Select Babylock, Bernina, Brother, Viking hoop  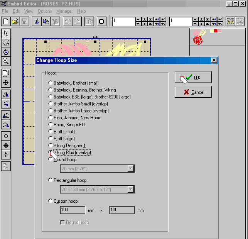click(x=82, y=90)
